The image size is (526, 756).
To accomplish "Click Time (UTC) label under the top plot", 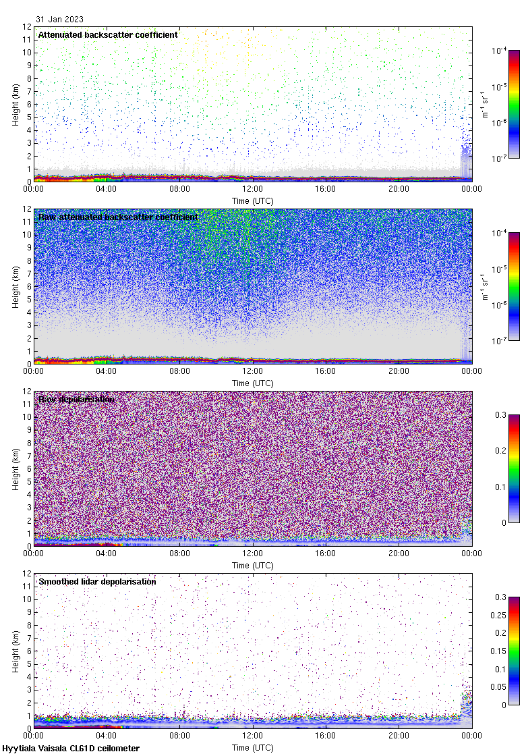I will point(252,201).
